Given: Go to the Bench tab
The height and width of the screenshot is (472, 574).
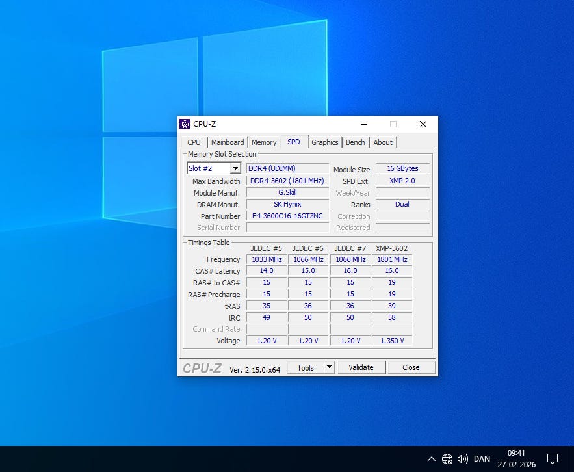Looking at the screenshot, I should pyautogui.click(x=355, y=142).
